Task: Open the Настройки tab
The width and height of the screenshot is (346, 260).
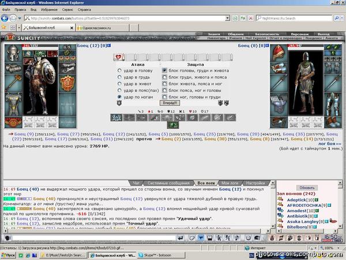Action: [x=255, y=183]
